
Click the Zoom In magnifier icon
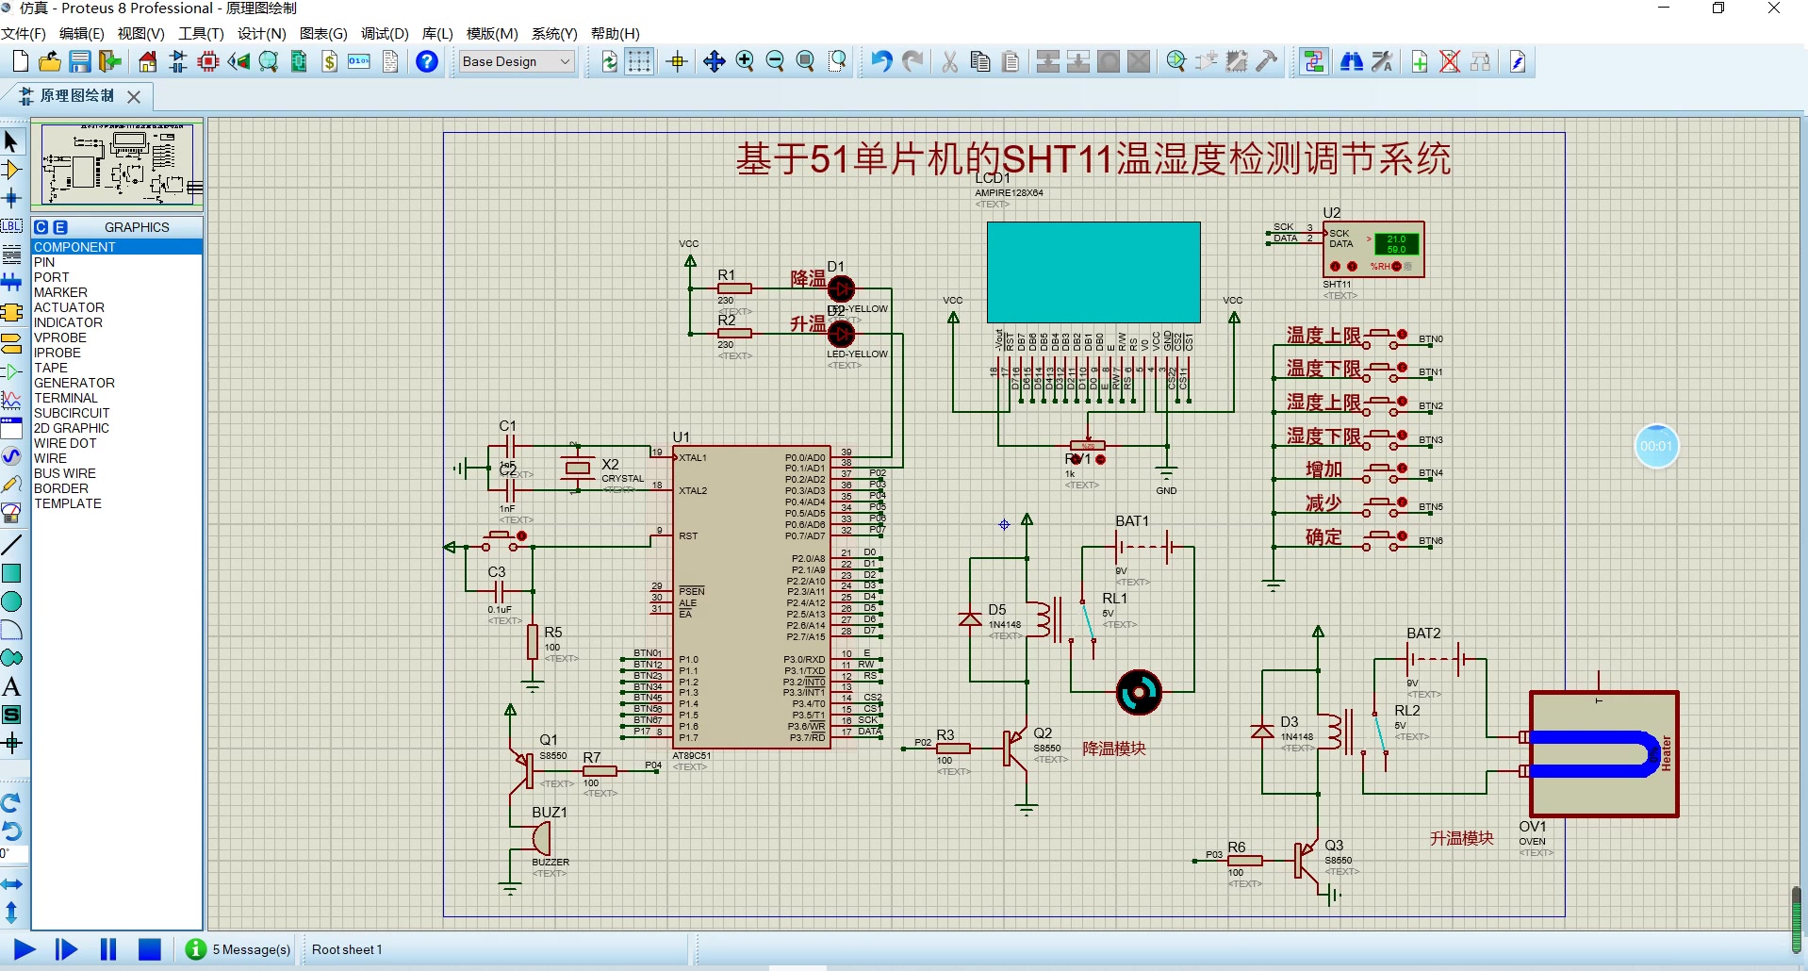pos(745,62)
